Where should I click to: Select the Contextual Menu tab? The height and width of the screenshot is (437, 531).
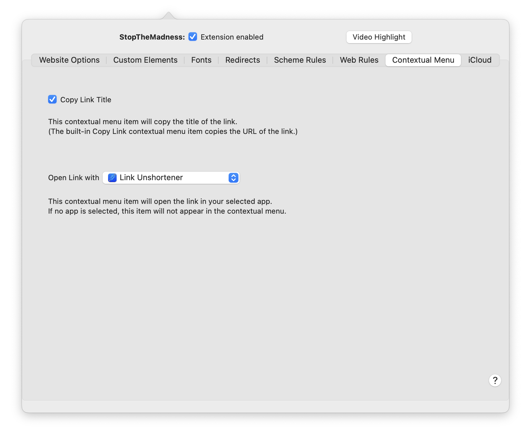pos(423,60)
